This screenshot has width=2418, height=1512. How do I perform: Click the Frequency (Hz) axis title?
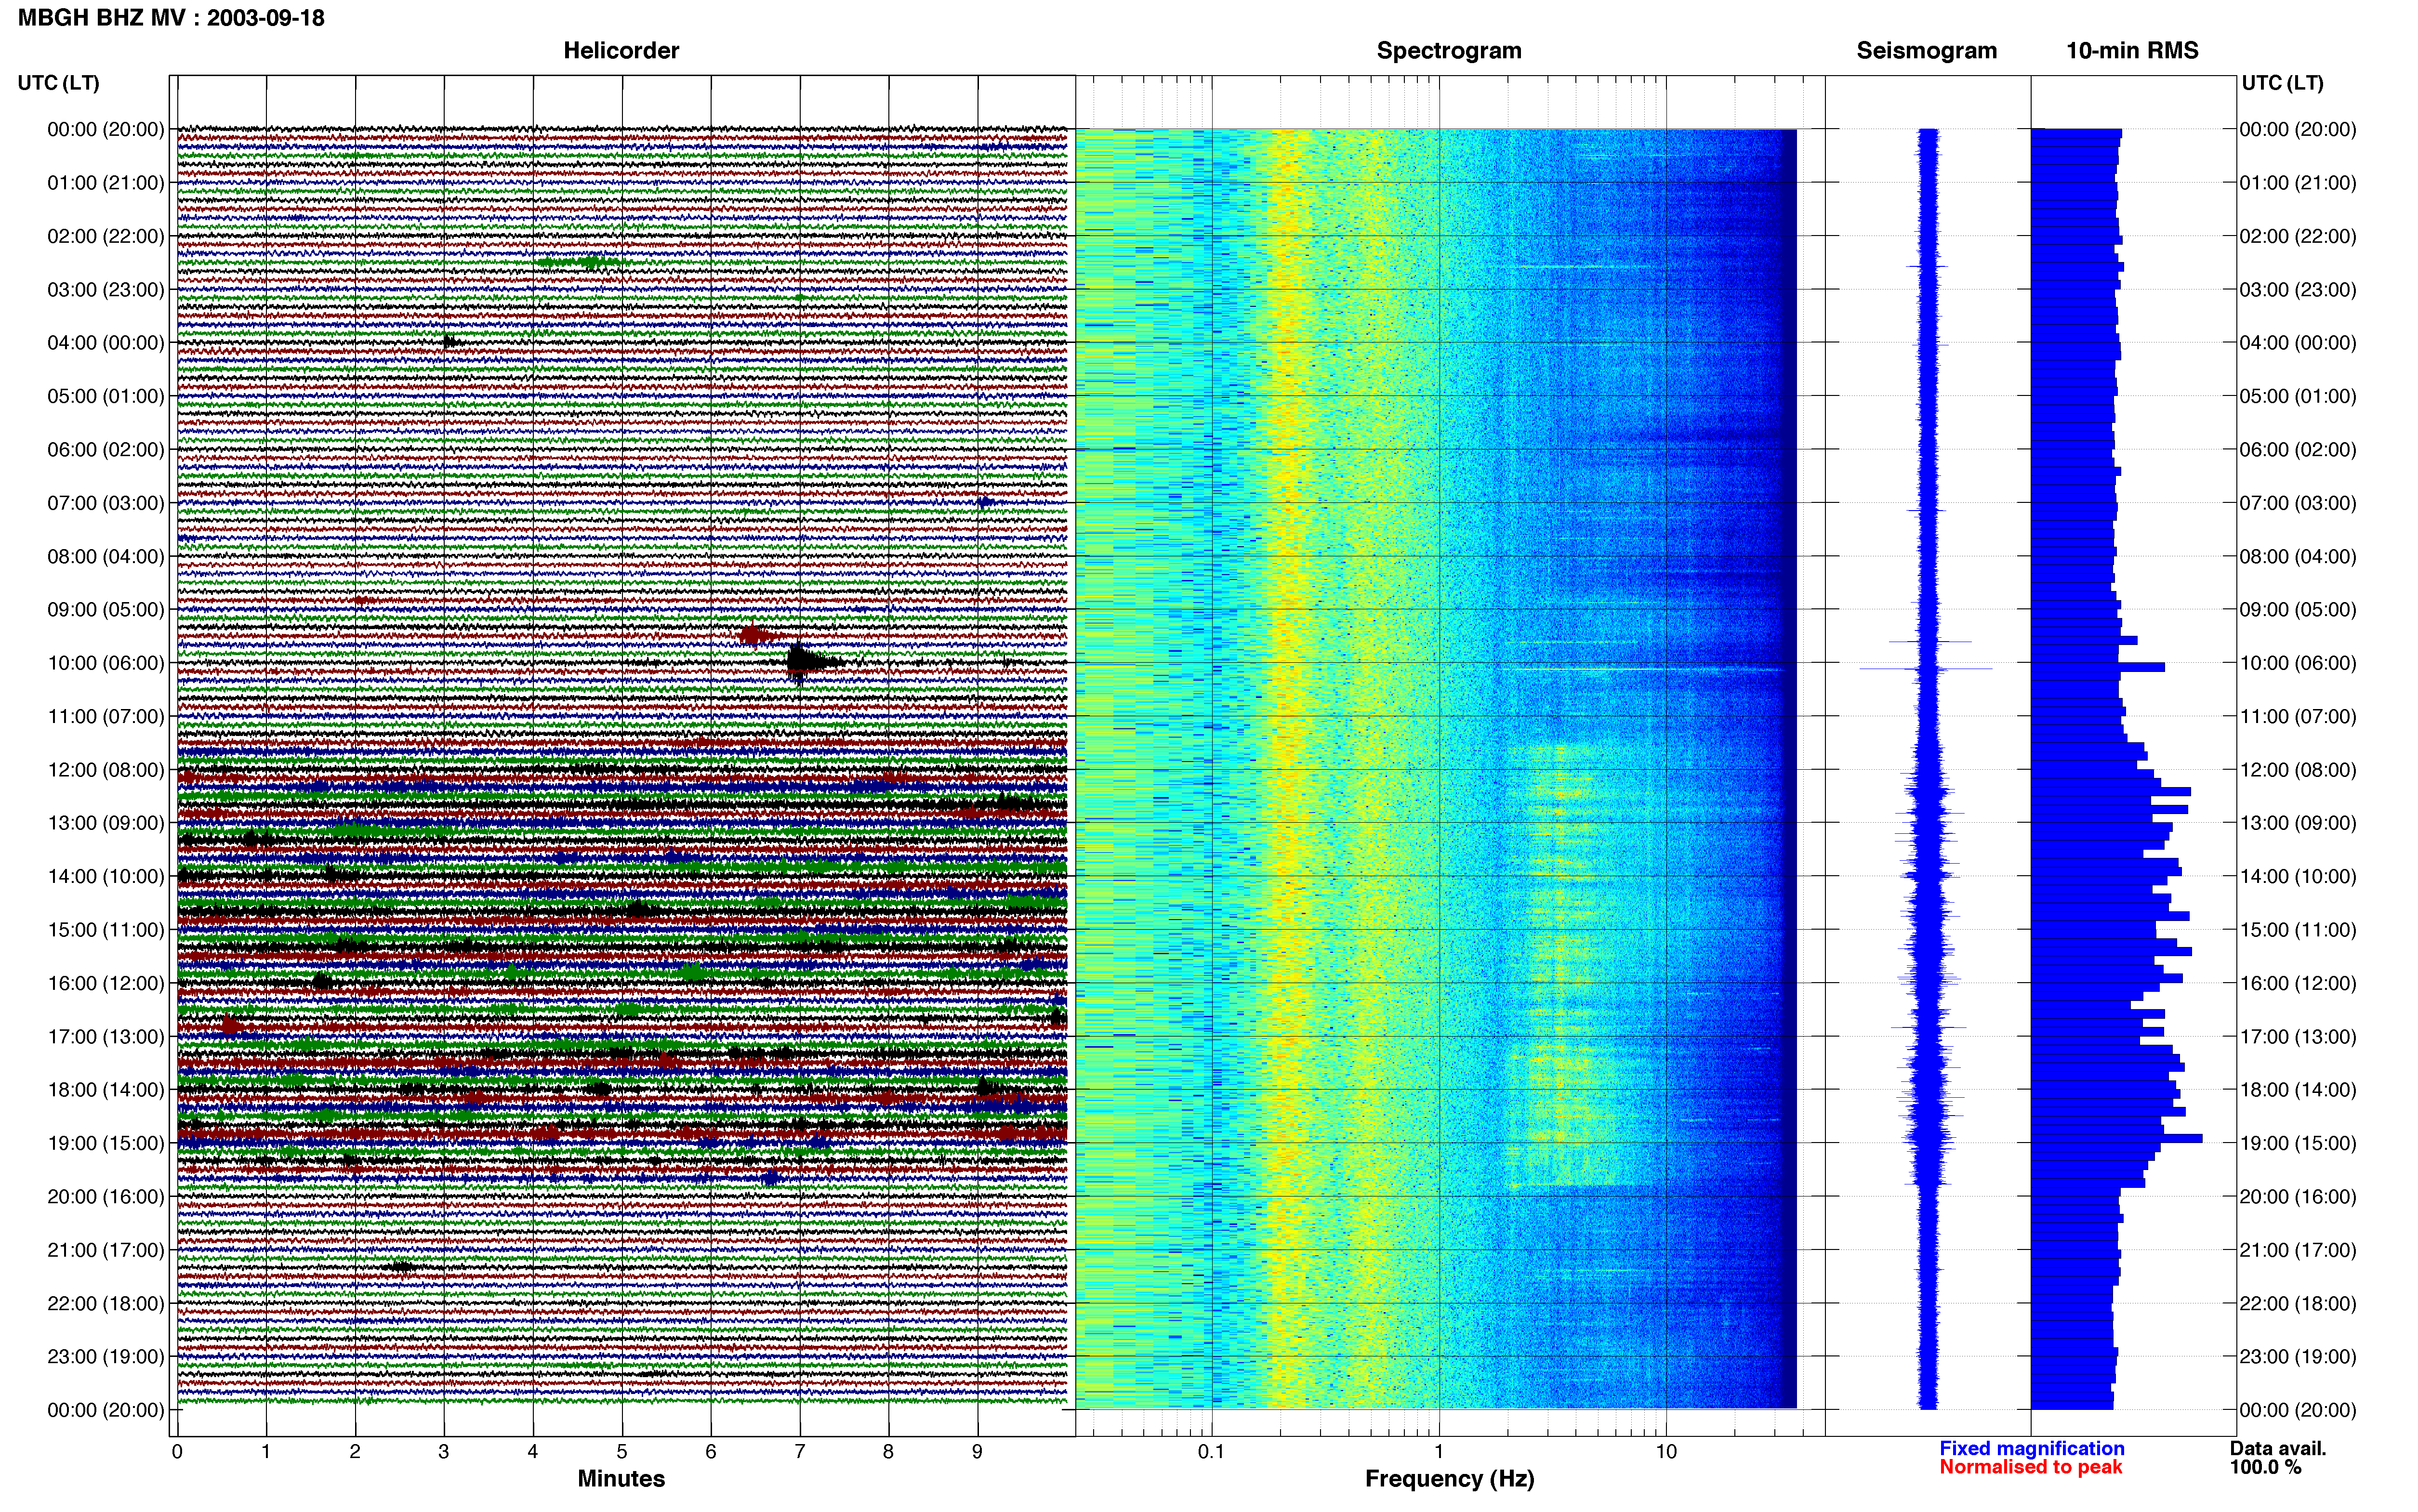click(x=1449, y=1479)
